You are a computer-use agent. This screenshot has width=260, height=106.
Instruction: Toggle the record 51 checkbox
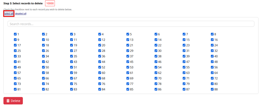click(72, 67)
